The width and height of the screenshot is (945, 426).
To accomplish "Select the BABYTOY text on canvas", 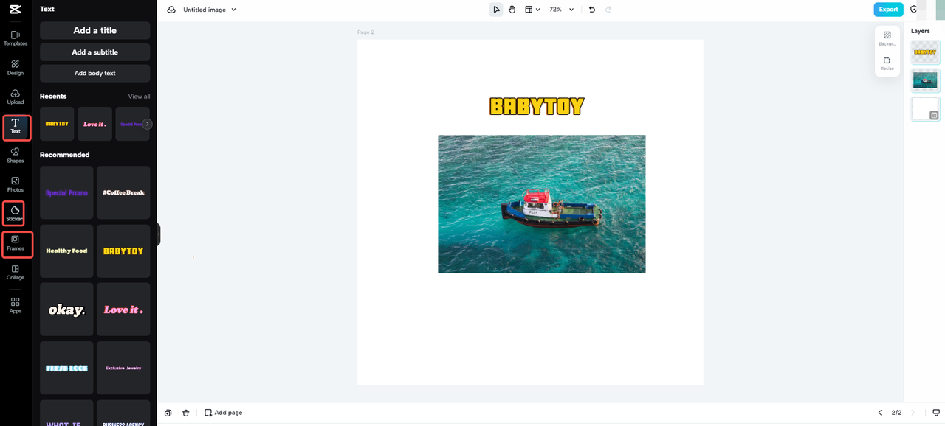I will tap(537, 106).
